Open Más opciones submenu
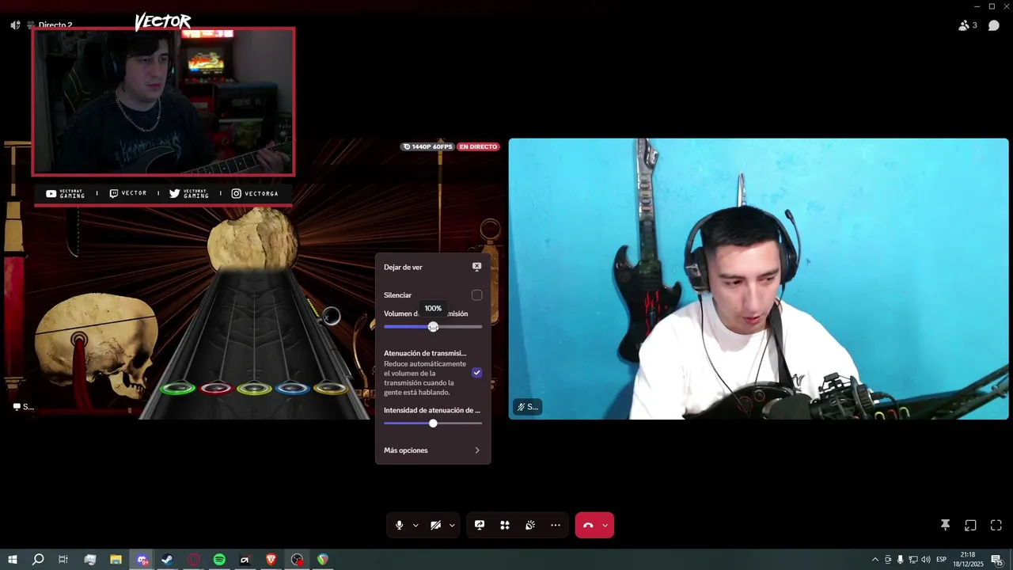The height and width of the screenshot is (570, 1013). coord(433,450)
